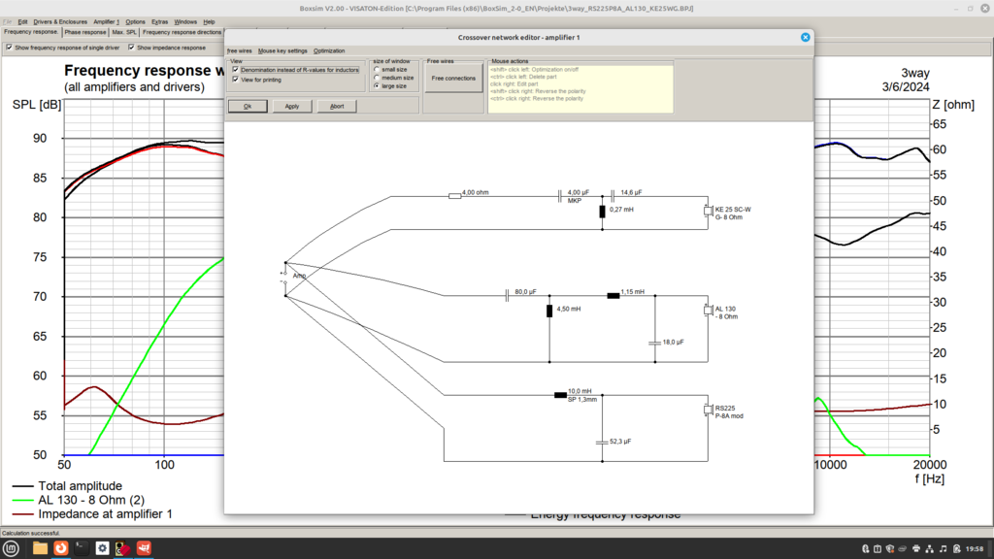Select the 4,50 mH inductor symbol

549,312
